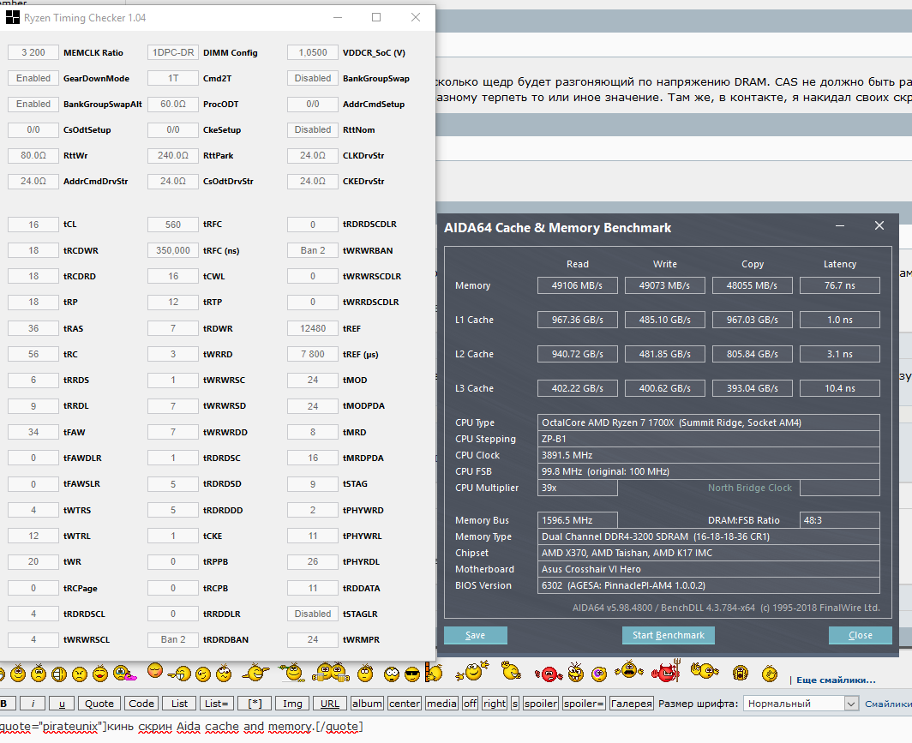Click the CPU Type OctalCore AMD Ryzen field
The image size is (912, 743).
tap(708, 422)
